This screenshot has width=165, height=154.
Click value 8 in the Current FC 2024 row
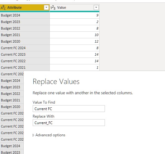(x=74, y=48)
